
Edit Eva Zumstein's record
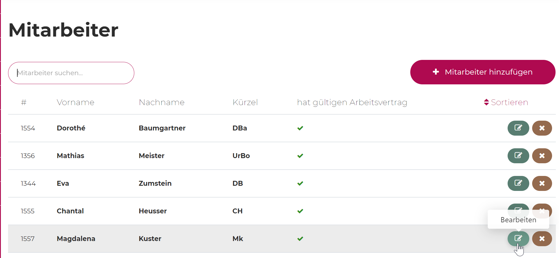pyautogui.click(x=518, y=183)
